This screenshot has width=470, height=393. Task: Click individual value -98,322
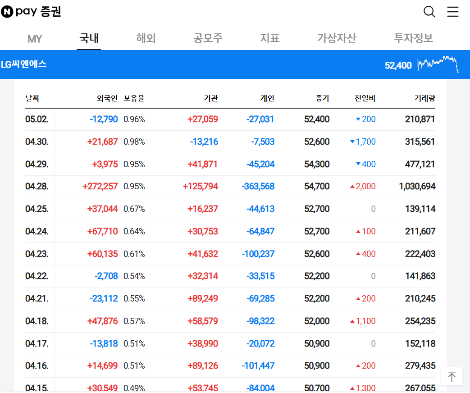tap(260, 321)
